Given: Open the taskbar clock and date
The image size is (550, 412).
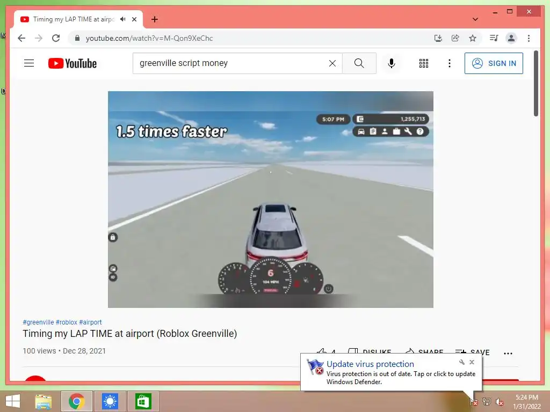Looking at the screenshot, I should (526, 402).
